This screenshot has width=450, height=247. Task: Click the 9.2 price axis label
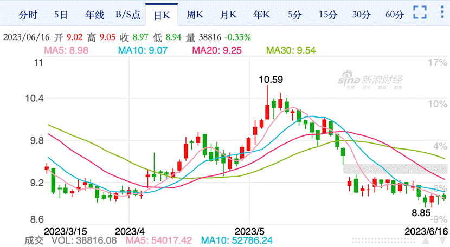pos(37,183)
